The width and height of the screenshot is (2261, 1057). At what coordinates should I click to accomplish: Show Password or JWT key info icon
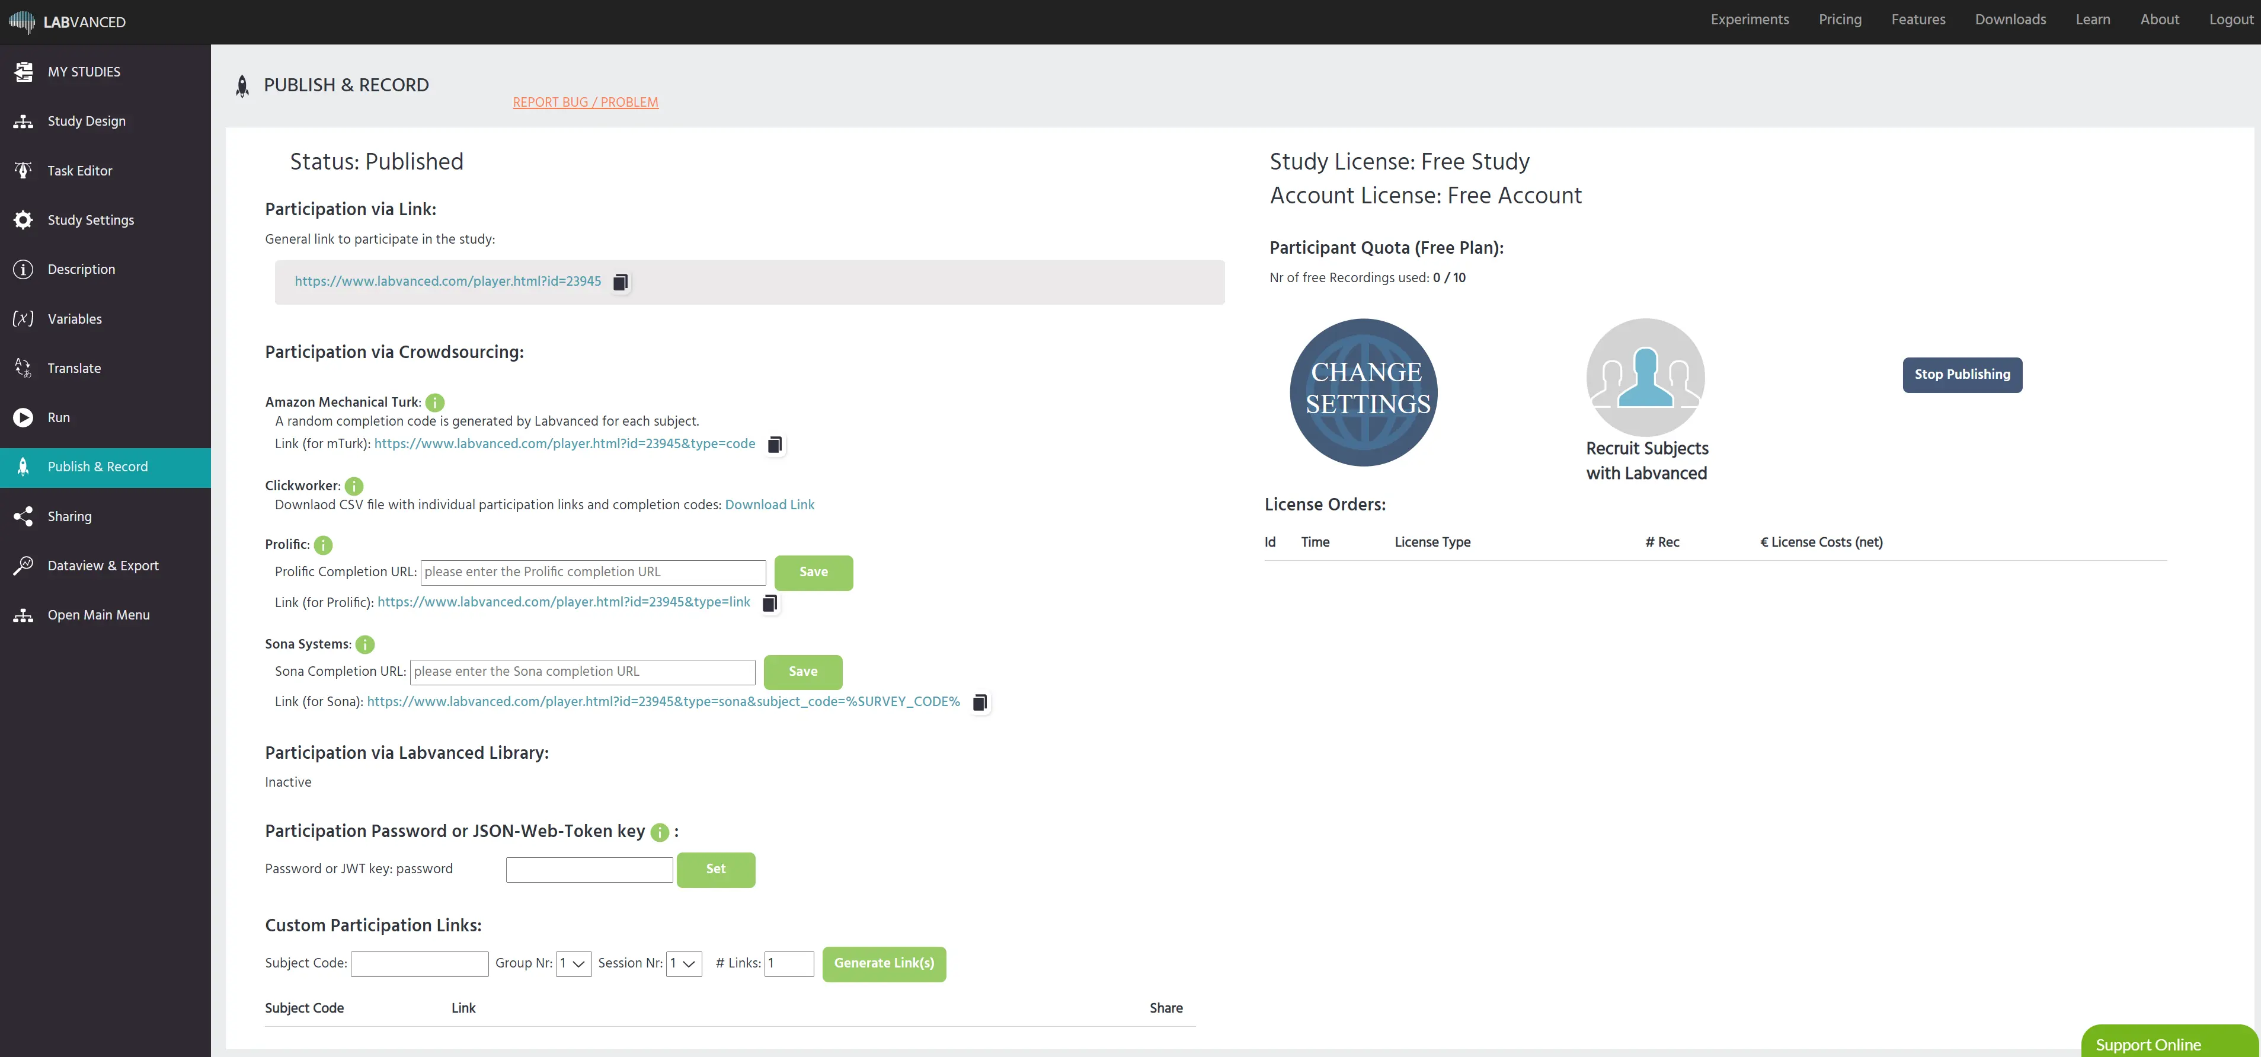click(x=660, y=832)
